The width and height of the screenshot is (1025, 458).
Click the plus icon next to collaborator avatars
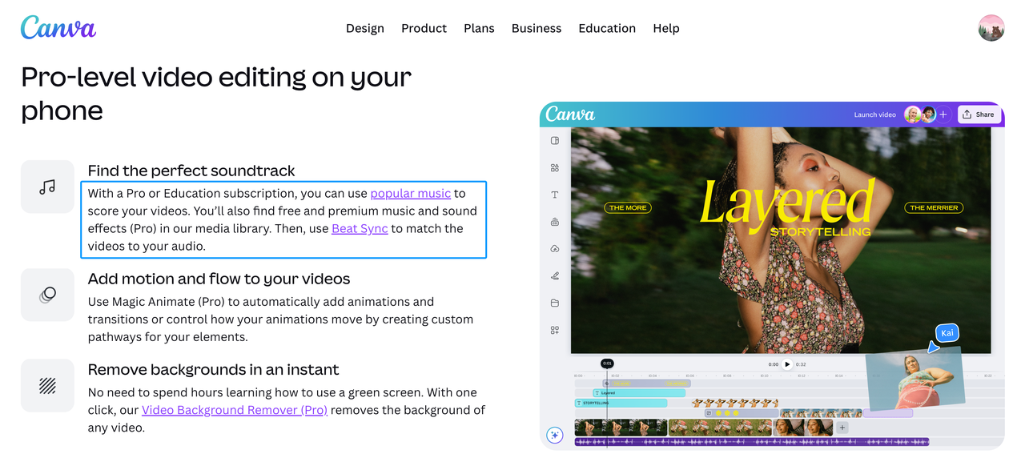coord(943,114)
